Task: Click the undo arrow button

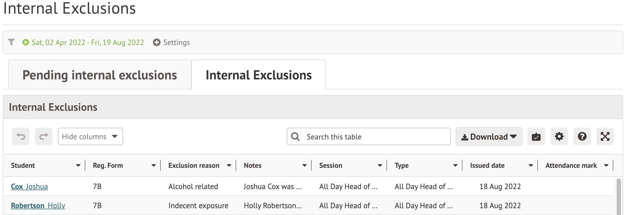Action: click(21, 136)
